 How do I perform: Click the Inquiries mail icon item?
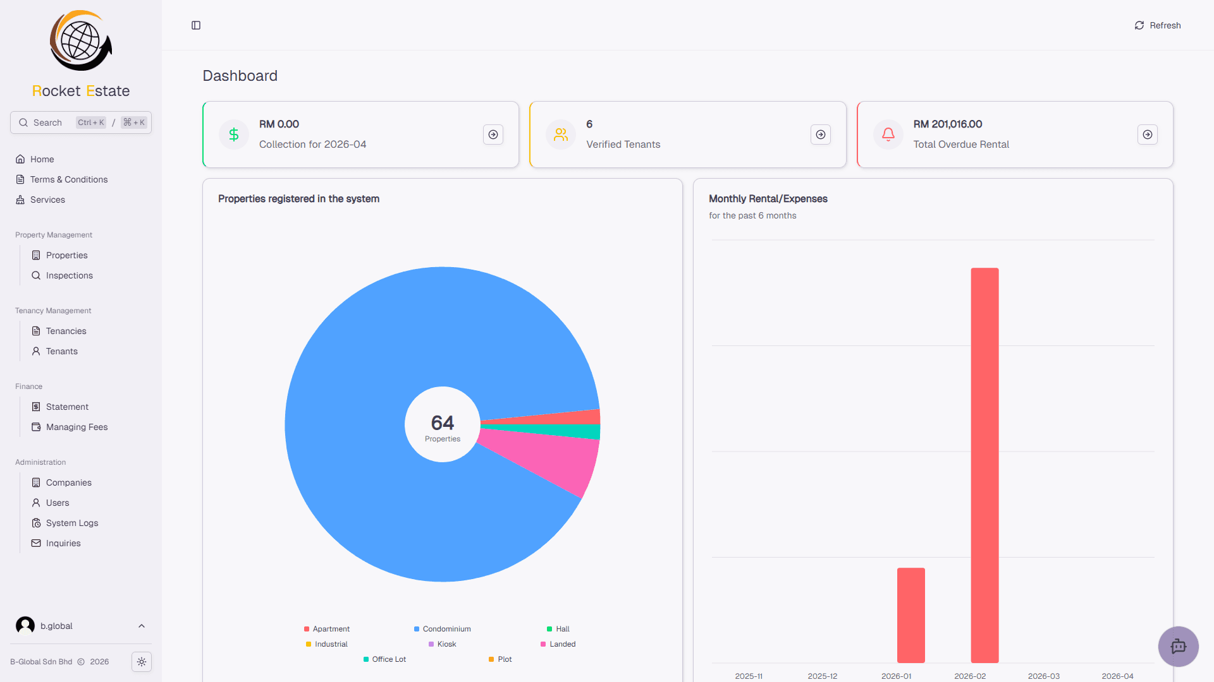(36, 543)
